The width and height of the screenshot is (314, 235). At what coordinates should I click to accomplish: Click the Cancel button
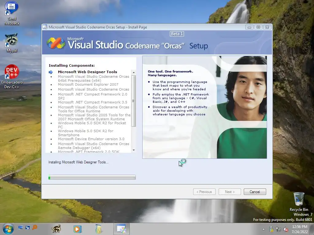coord(255,192)
